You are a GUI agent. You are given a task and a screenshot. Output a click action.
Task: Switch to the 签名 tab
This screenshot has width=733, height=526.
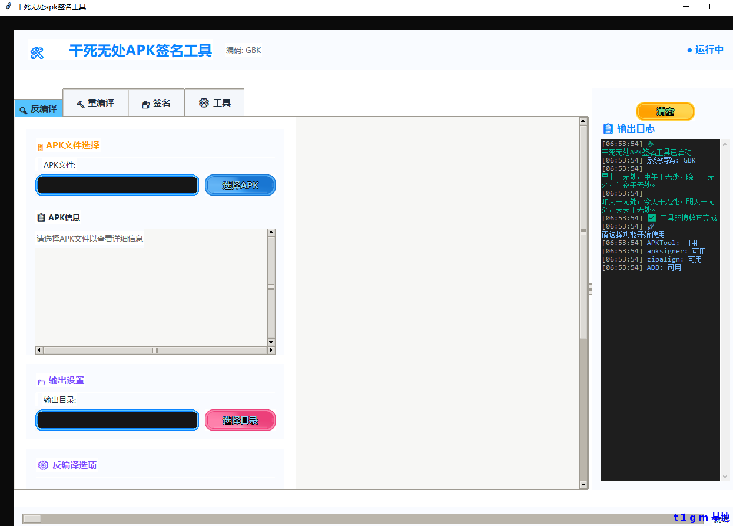click(157, 102)
